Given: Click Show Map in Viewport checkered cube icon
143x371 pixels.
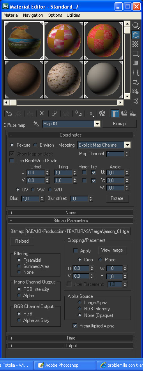Looking at the screenshot, I should 102,114.
